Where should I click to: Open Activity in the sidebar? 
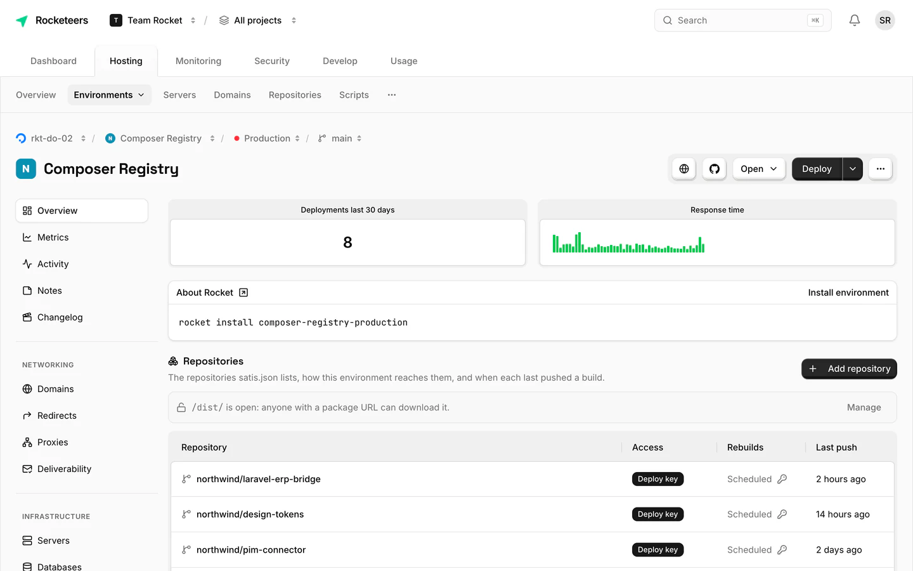82,264
